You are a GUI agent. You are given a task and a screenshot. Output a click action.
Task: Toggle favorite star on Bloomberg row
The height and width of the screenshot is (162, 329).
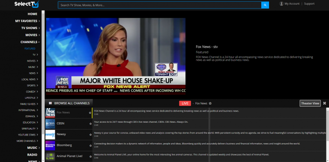90,145
